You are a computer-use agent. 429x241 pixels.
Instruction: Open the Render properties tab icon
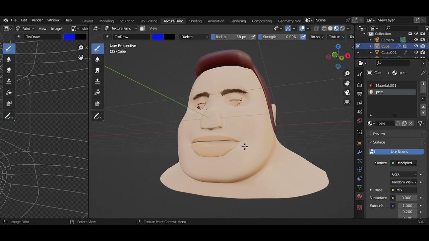click(360, 85)
